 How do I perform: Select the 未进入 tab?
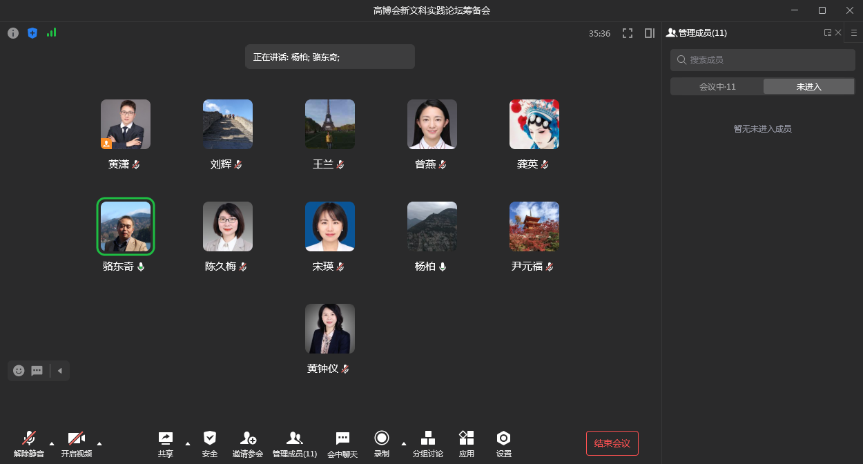click(809, 86)
